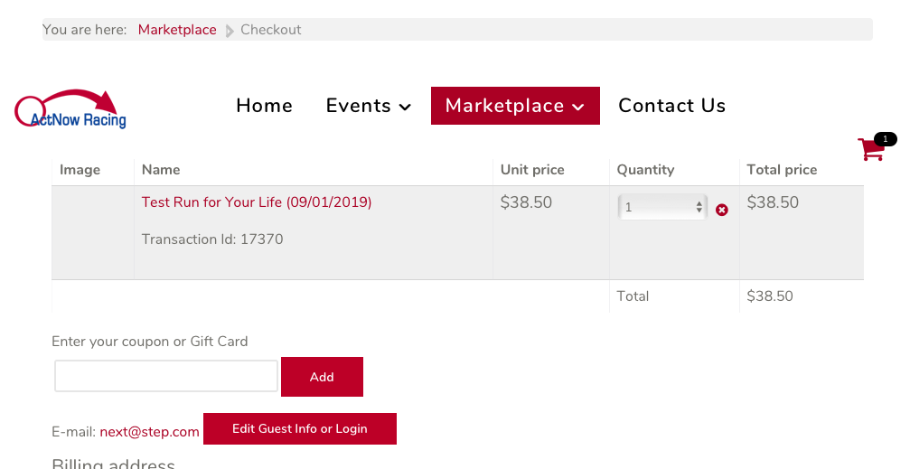Increase quantity with the up arrow
910x469 pixels.
point(699,203)
